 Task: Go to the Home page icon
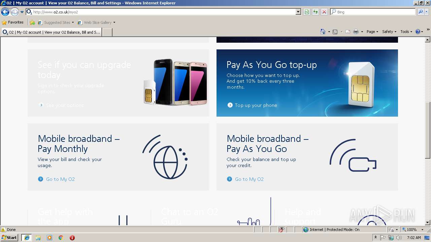coord(323,32)
